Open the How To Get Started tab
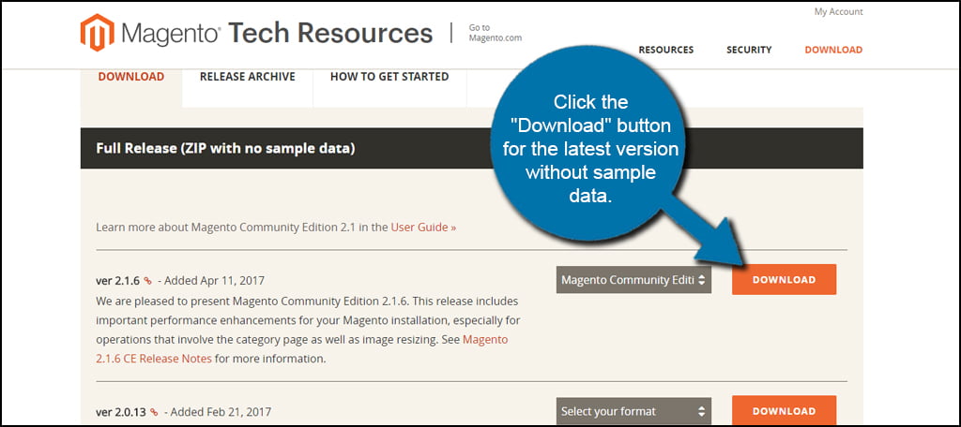Image resolution: width=961 pixels, height=427 pixels. click(389, 77)
